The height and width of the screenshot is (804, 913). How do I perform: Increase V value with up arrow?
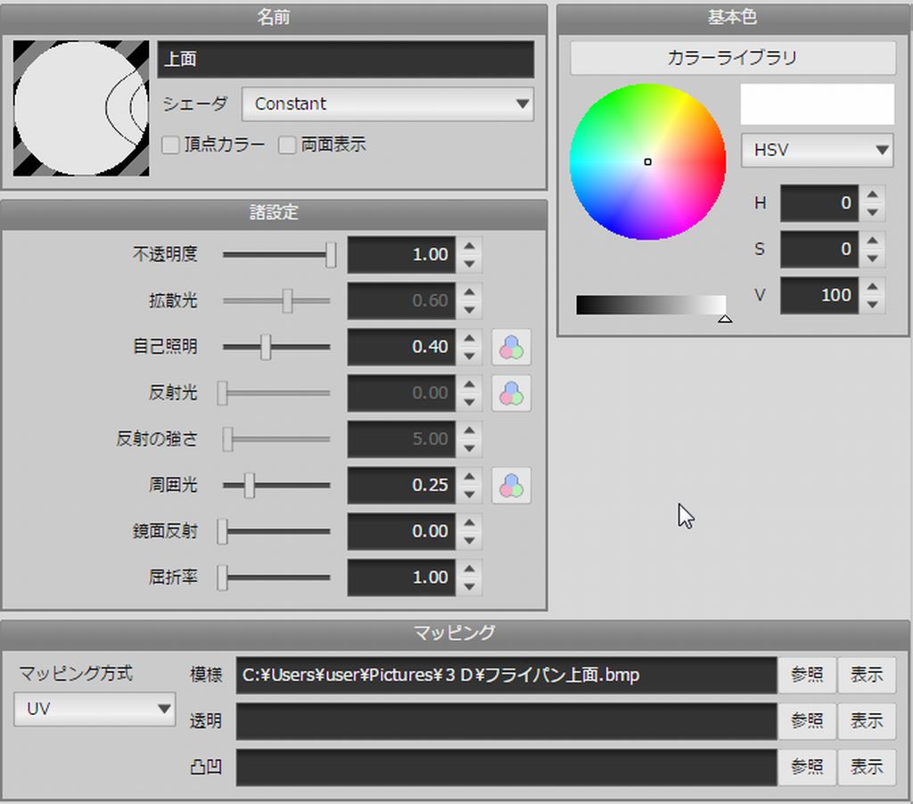[872, 286]
